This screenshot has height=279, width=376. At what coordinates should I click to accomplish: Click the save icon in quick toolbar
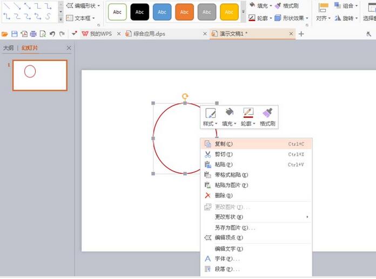(x=15, y=34)
